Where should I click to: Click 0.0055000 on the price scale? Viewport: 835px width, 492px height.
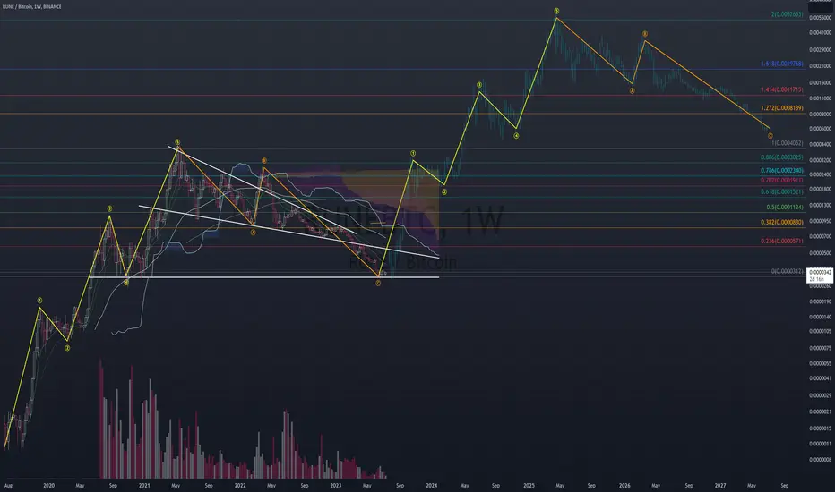[x=820, y=18]
